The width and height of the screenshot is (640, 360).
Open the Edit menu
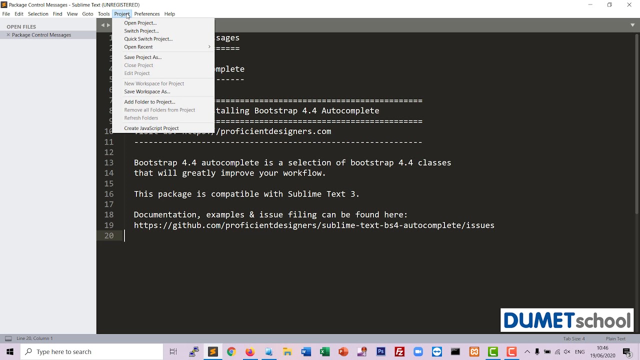(x=19, y=13)
